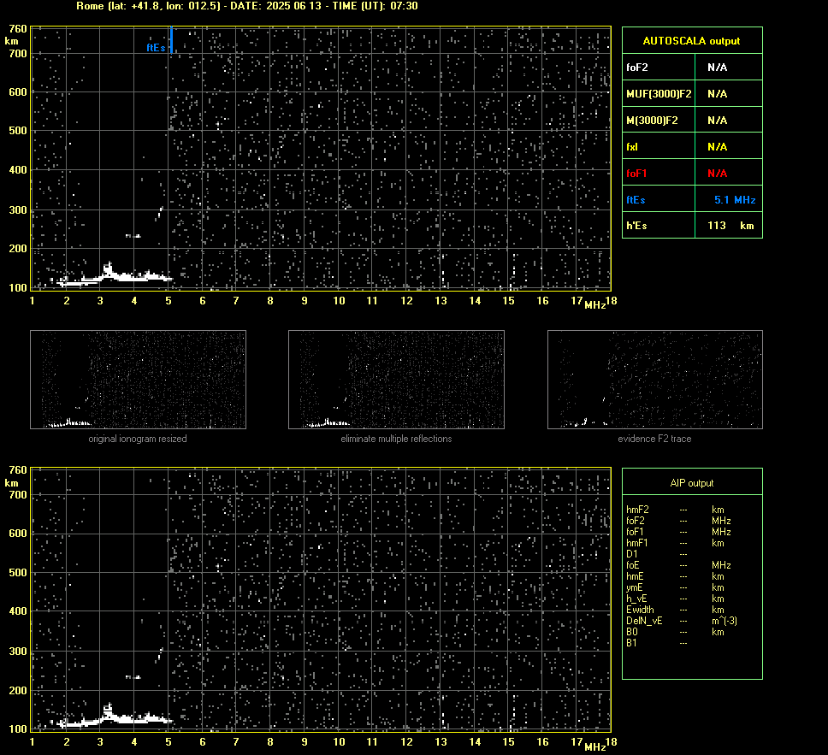Click the N/A value for MUF(3000)F2
This screenshot has height=755, width=828.
[x=717, y=93]
